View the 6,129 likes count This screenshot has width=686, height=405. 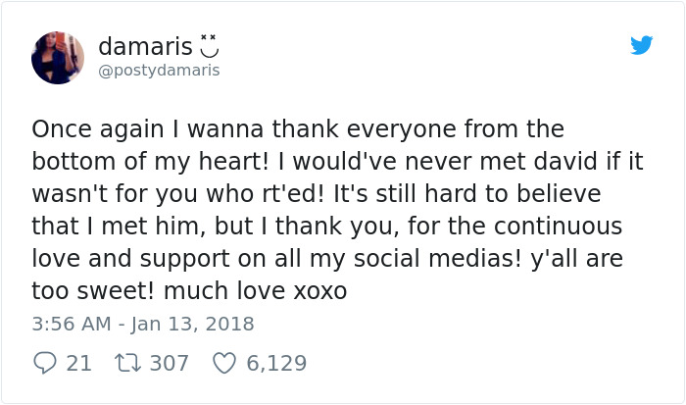[x=276, y=363]
